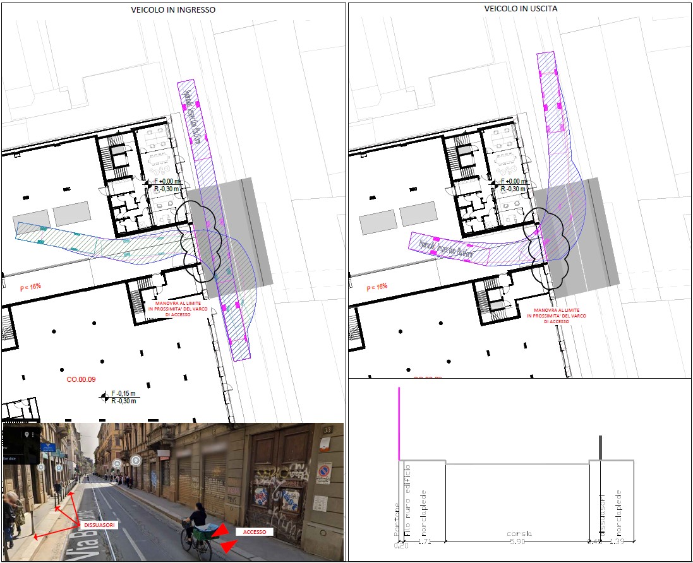Select the 1.39 sidewalk dimension in the section

pyautogui.click(x=617, y=542)
